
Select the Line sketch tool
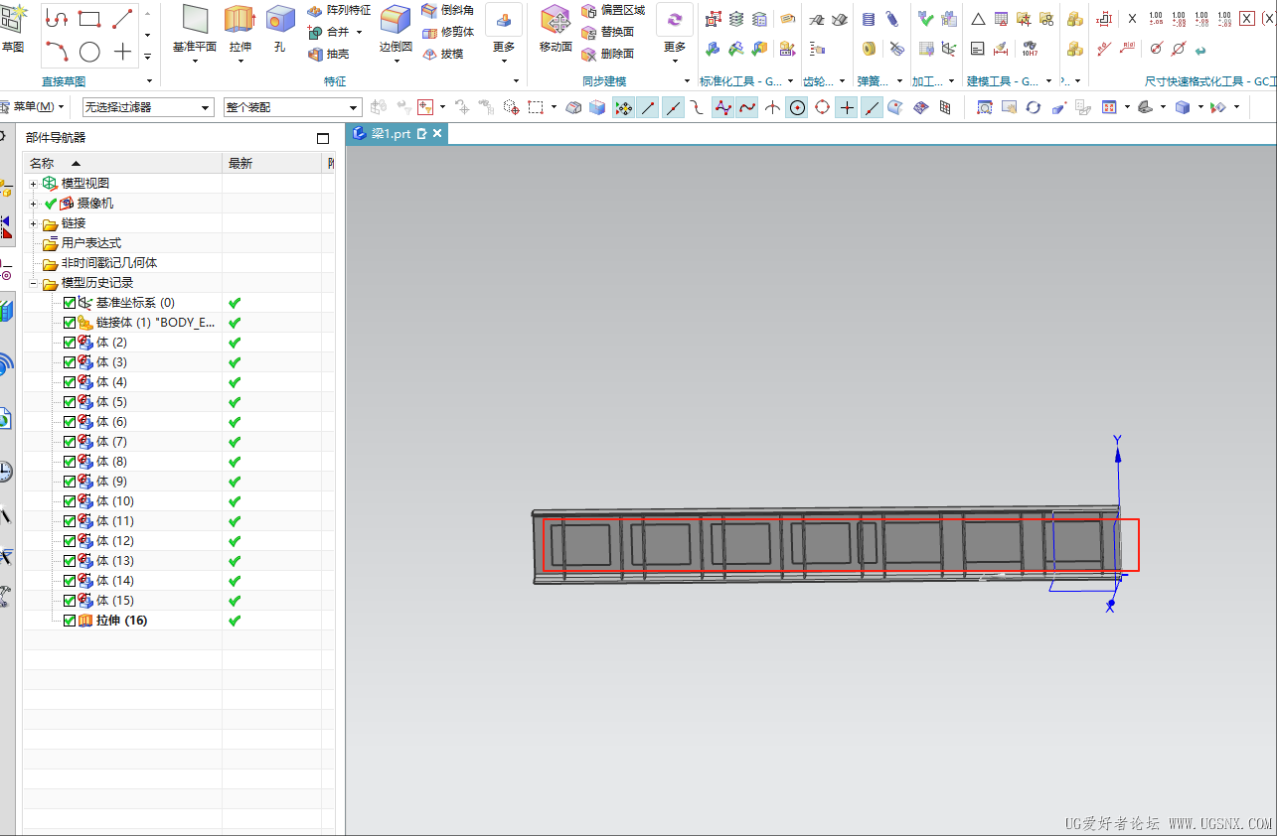tap(122, 19)
